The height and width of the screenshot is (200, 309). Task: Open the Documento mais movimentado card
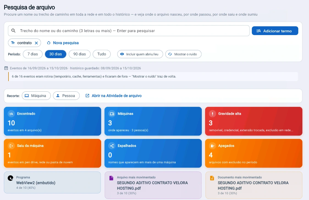[254, 185]
